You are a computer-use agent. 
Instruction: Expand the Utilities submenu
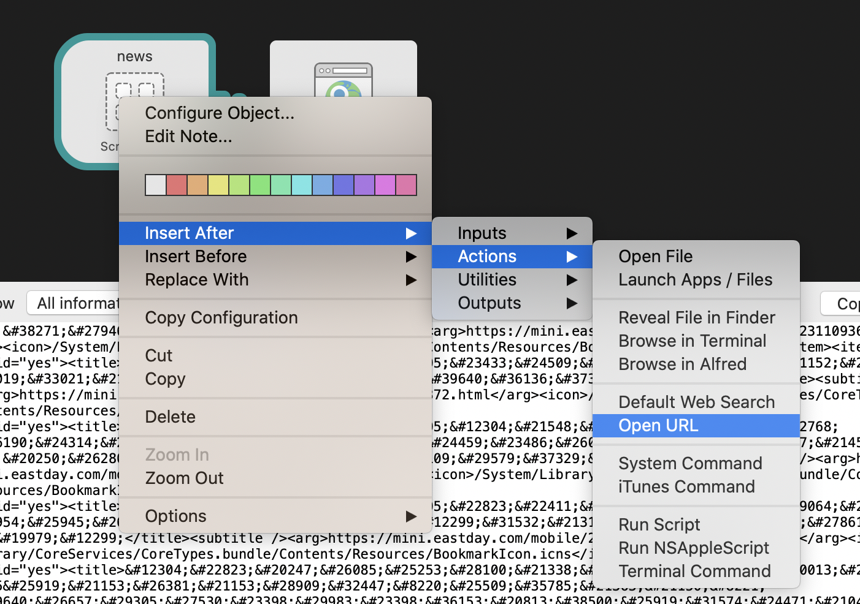click(x=512, y=280)
